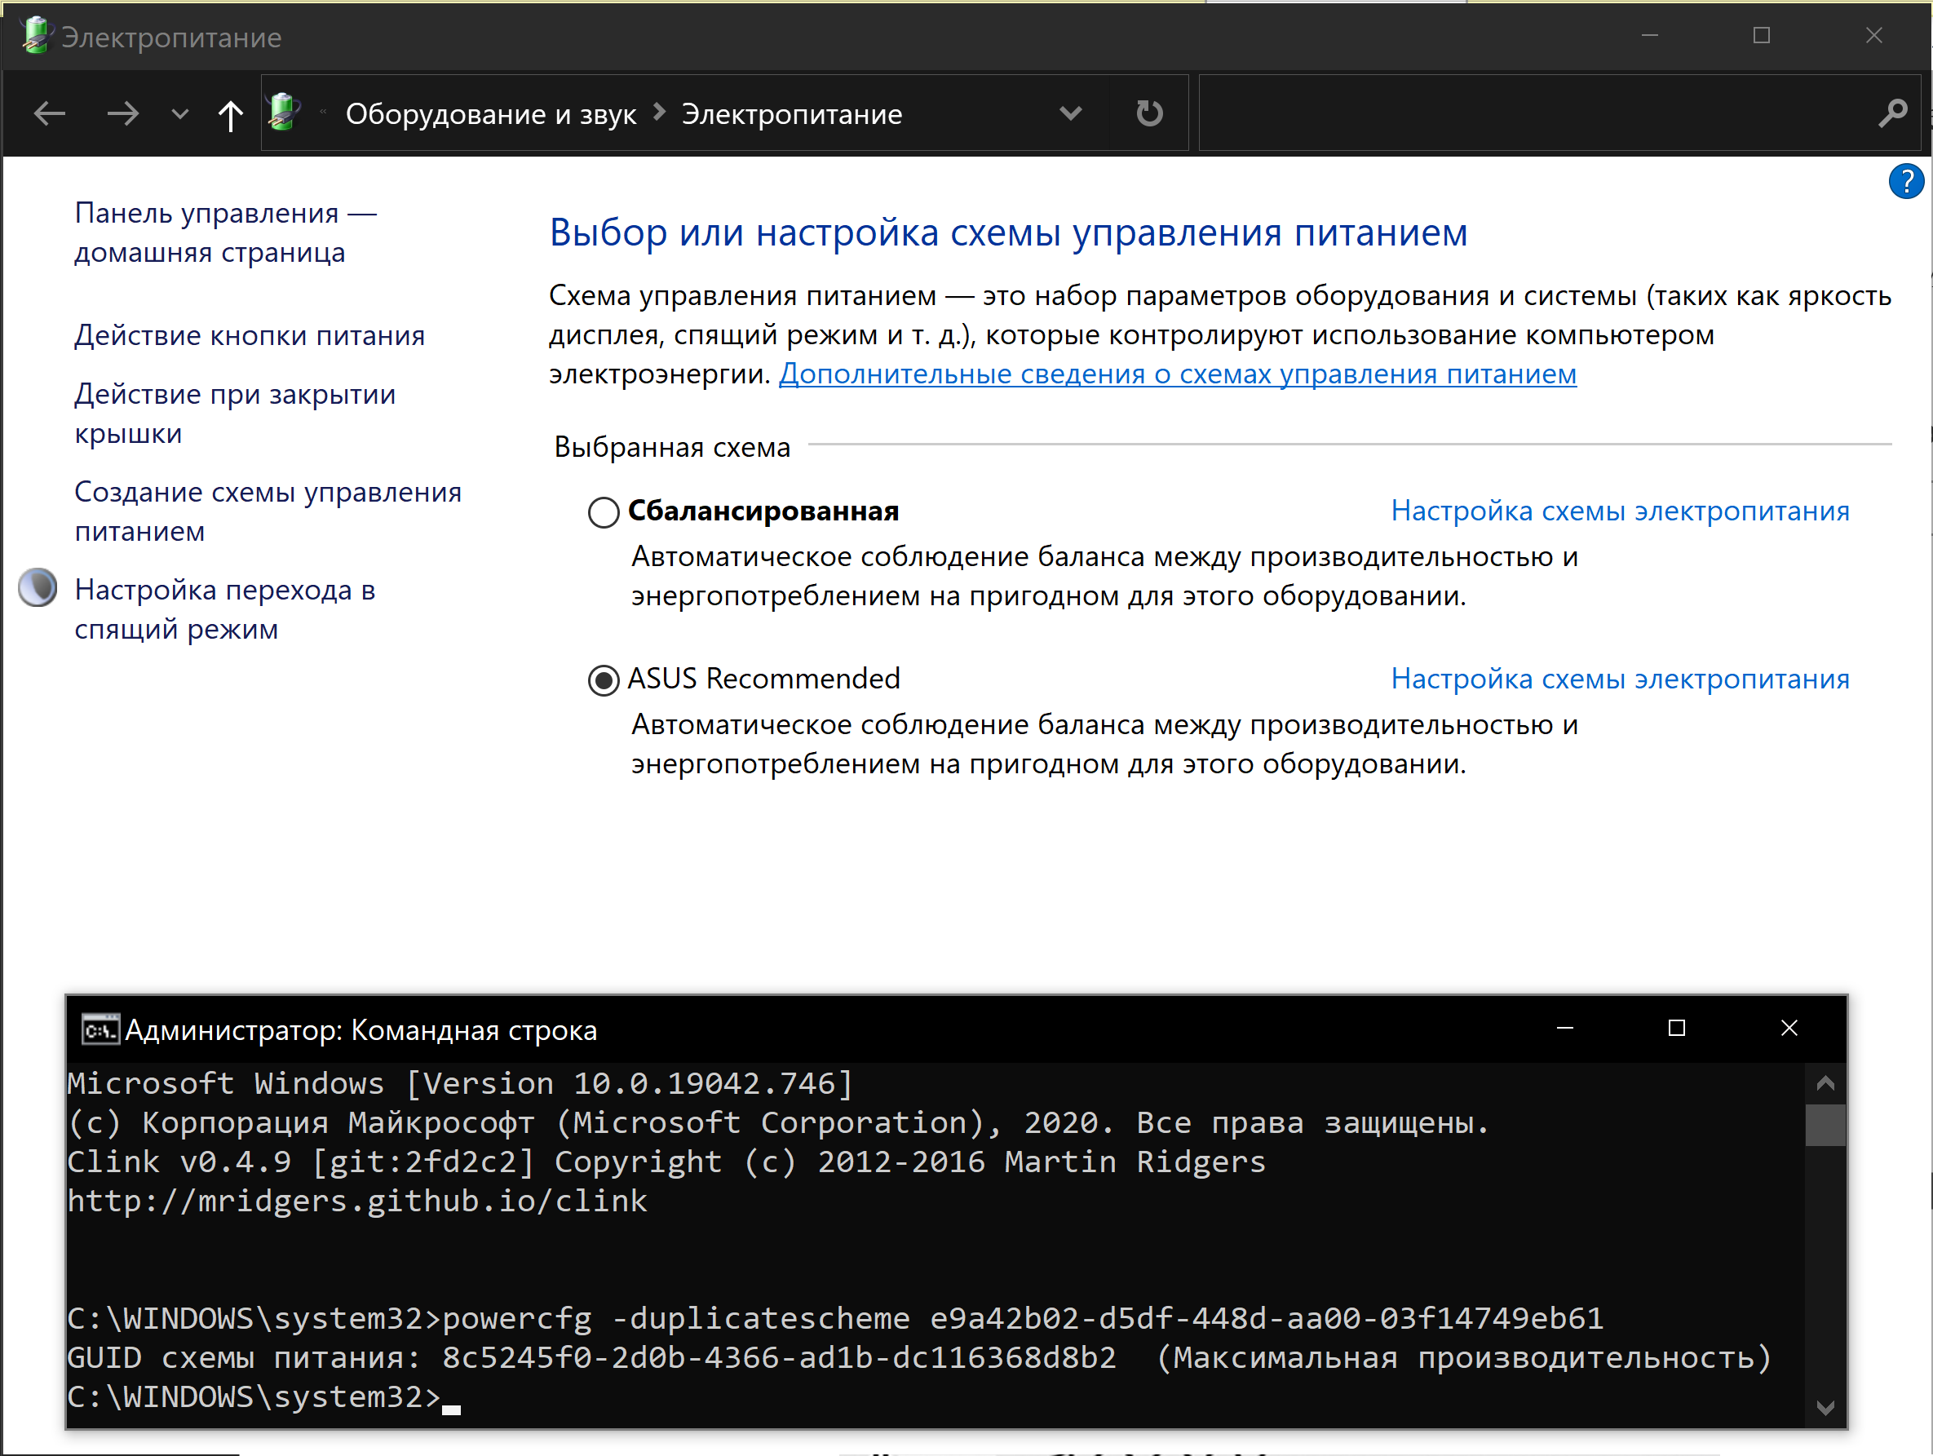Viewport: 1933px width, 1456px height.
Task: Minimize the Электропитание window
Action: [x=1650, y=36]
